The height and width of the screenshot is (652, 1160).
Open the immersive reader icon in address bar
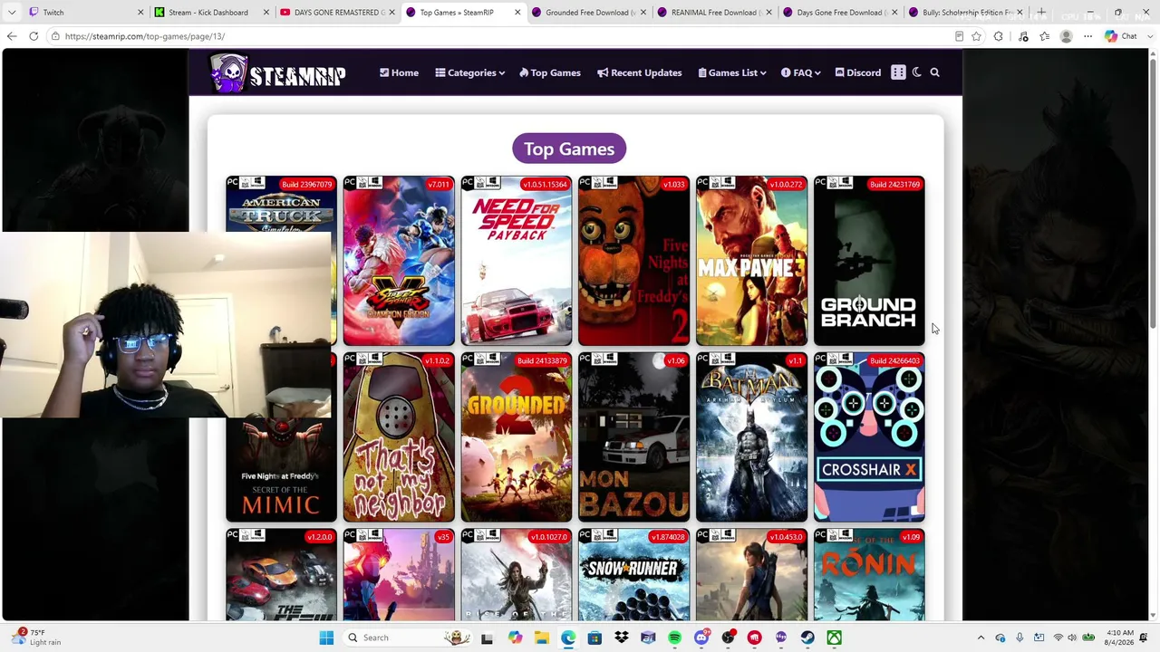coord(959,36)
